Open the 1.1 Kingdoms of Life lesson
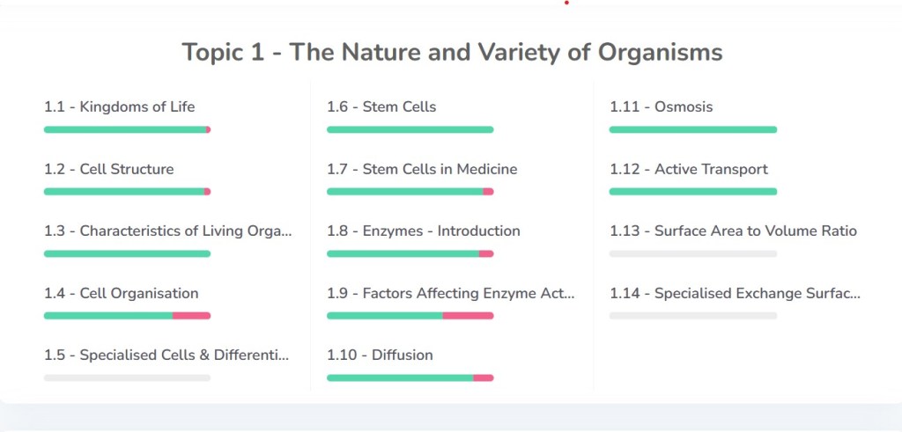The width and height of the screenshot is (902, 432). coord(120,107)
